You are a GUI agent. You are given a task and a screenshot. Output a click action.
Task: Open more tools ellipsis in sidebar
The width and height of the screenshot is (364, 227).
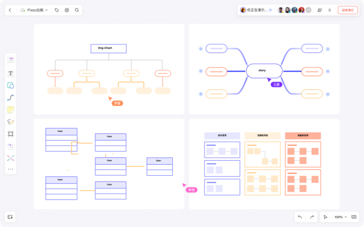pos(10,169)
